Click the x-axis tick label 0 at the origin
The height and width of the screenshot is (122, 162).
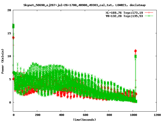tap(13, 115)
